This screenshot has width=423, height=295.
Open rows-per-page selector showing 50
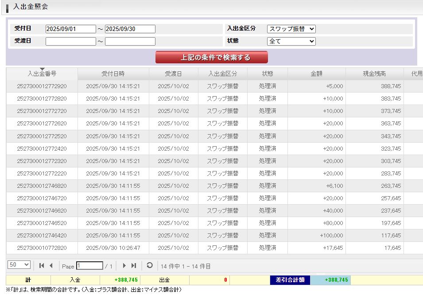(x=19, y=265)
